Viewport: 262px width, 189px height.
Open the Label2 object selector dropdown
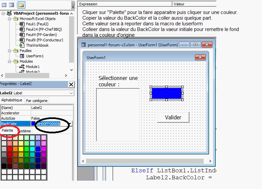click(x=71, y=93)
